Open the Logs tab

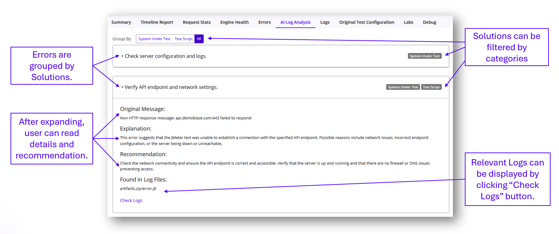coord(325,22)
